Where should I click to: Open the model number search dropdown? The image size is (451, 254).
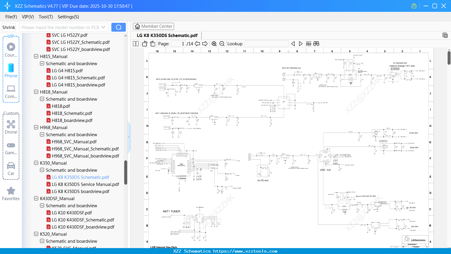pos(104,27)
